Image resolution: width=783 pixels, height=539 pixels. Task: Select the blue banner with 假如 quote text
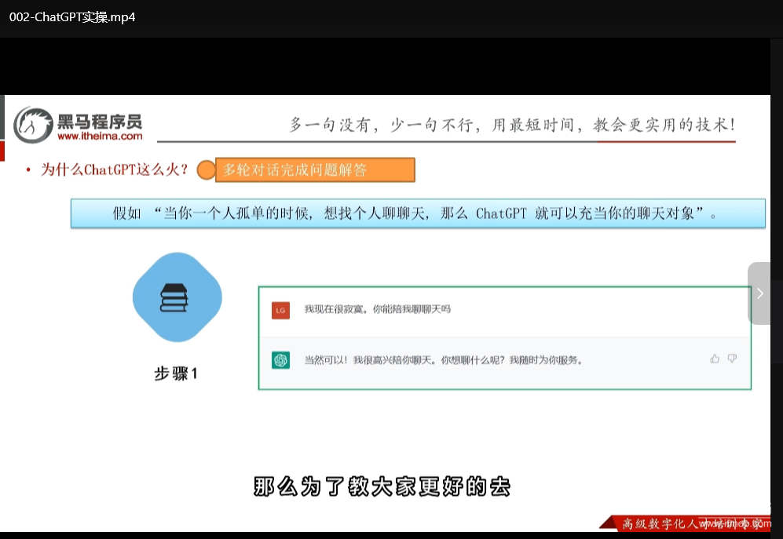417,213
